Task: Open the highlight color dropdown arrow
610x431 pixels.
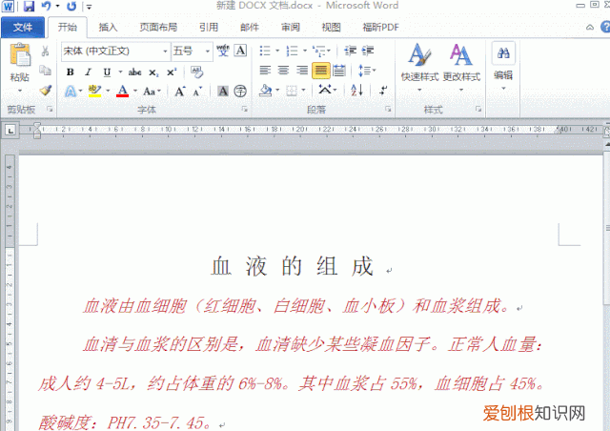Action: pos(108,92)
